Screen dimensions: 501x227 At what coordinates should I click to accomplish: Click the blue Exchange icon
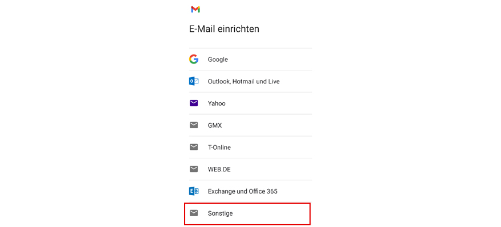pyautogui.click(x=194, y=191)
